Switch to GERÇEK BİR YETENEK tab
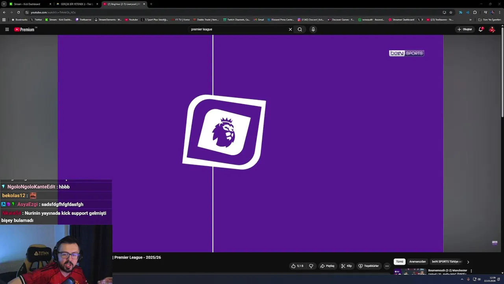The image size is (504, 284). 77,4
